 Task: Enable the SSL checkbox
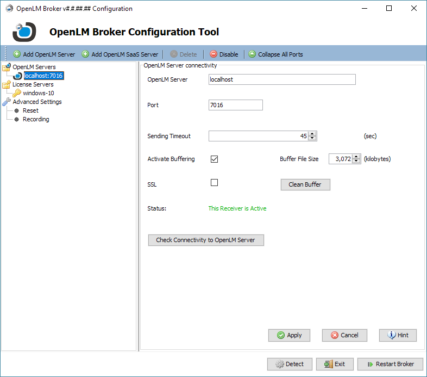coord(214,183)
